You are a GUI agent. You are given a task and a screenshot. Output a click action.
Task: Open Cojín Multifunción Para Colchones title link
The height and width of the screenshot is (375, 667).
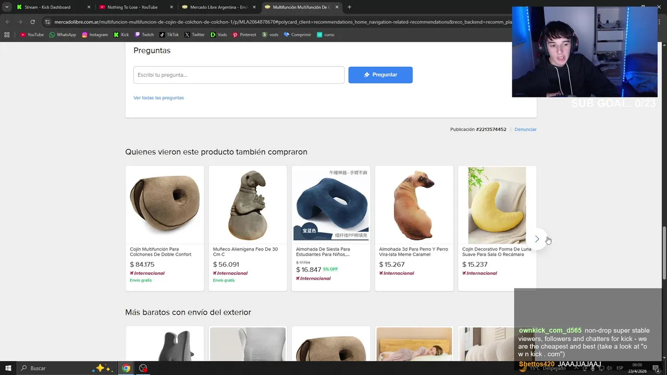click(x=160, y=252)
